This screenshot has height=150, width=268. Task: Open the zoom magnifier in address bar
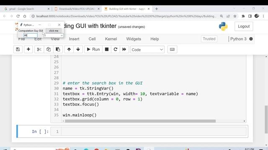(222, 16)
